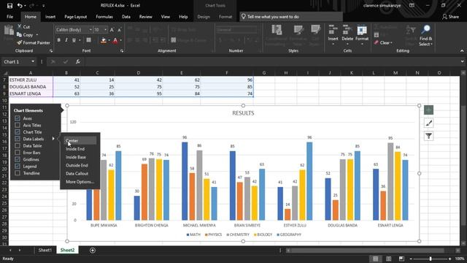
Task: Switch to the Page Layout tab
Action: coord(76,17)
